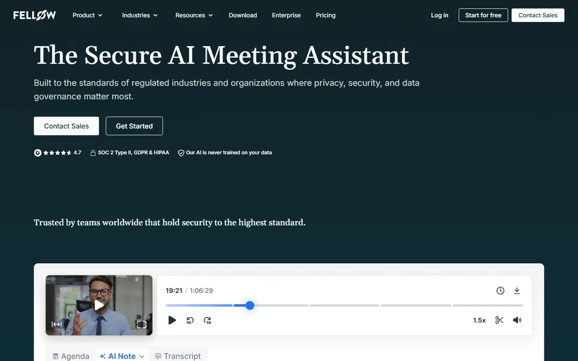Play video from the thumbnail
The image size is (578, 361).
99,305
